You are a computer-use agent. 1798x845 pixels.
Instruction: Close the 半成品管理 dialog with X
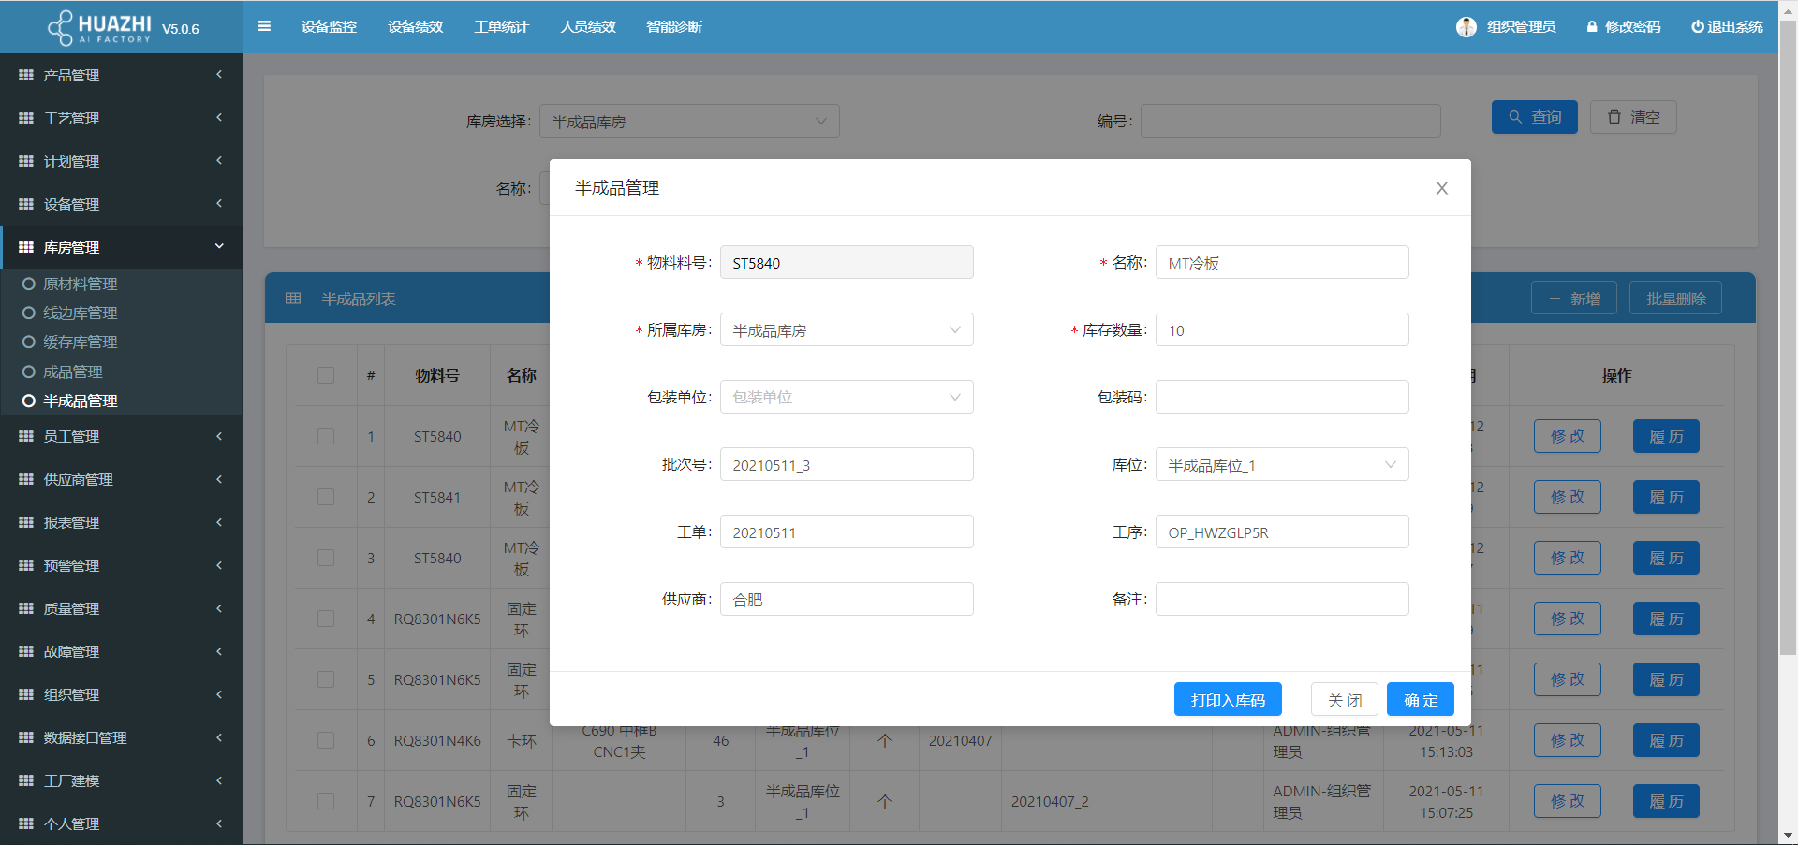click(1442, 188)
